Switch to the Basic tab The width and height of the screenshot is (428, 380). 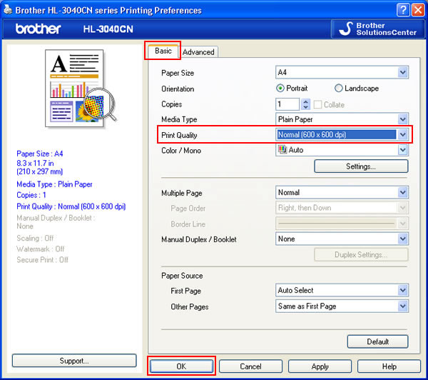click(163, 51)
